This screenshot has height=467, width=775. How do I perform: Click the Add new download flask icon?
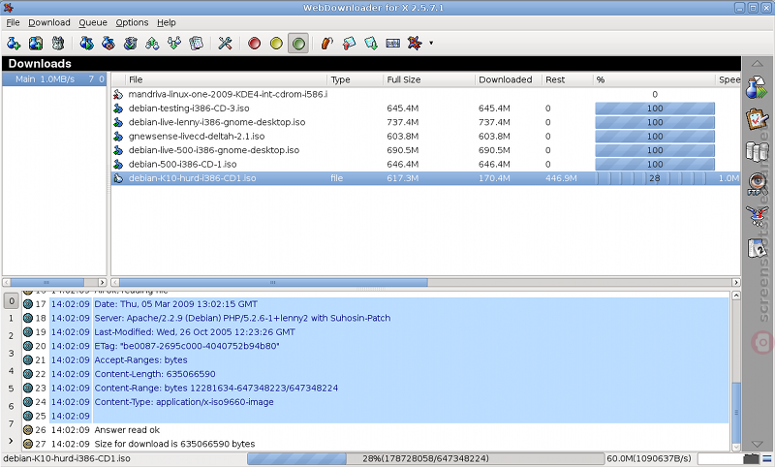[14, 44]
